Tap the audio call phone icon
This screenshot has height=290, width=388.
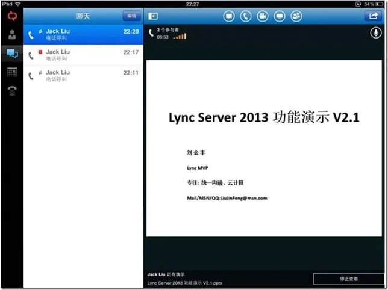[x=246, y=17]
